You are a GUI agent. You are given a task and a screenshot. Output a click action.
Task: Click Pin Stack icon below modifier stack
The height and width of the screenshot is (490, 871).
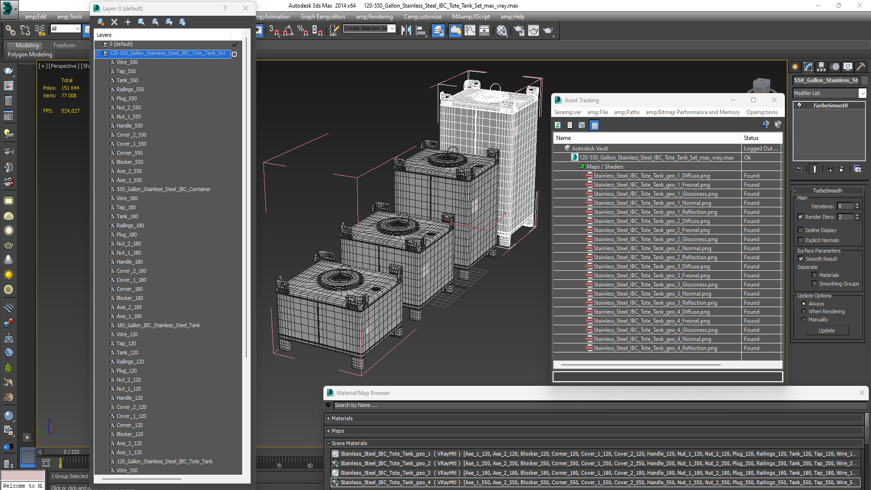pyautogui.click(x=799, y=169)
